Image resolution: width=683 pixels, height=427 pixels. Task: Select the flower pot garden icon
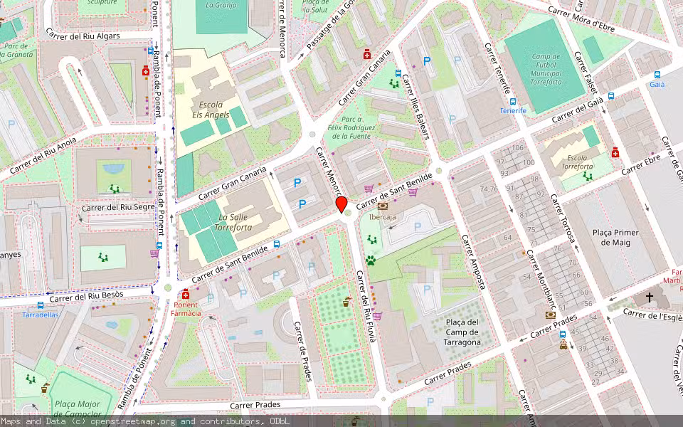(346, 301)
